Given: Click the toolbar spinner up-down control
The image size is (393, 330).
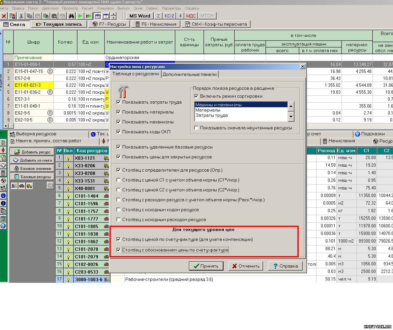Looking at the screenshot, I should point(113,16).
